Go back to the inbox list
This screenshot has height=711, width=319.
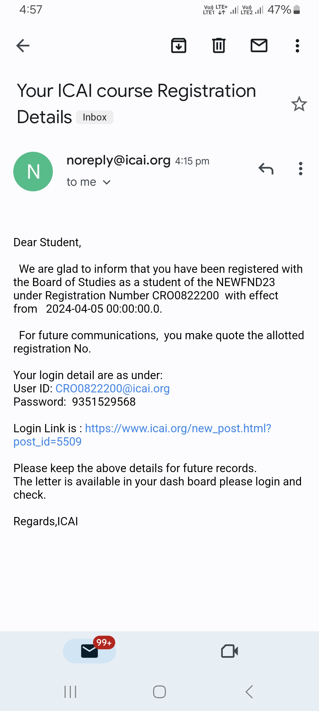tap(23, 46)
